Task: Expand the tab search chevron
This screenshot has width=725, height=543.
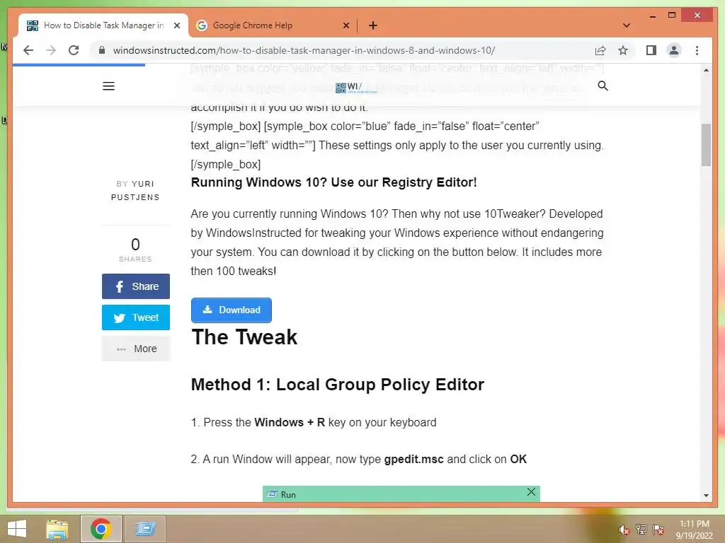Action: (627, 25)
